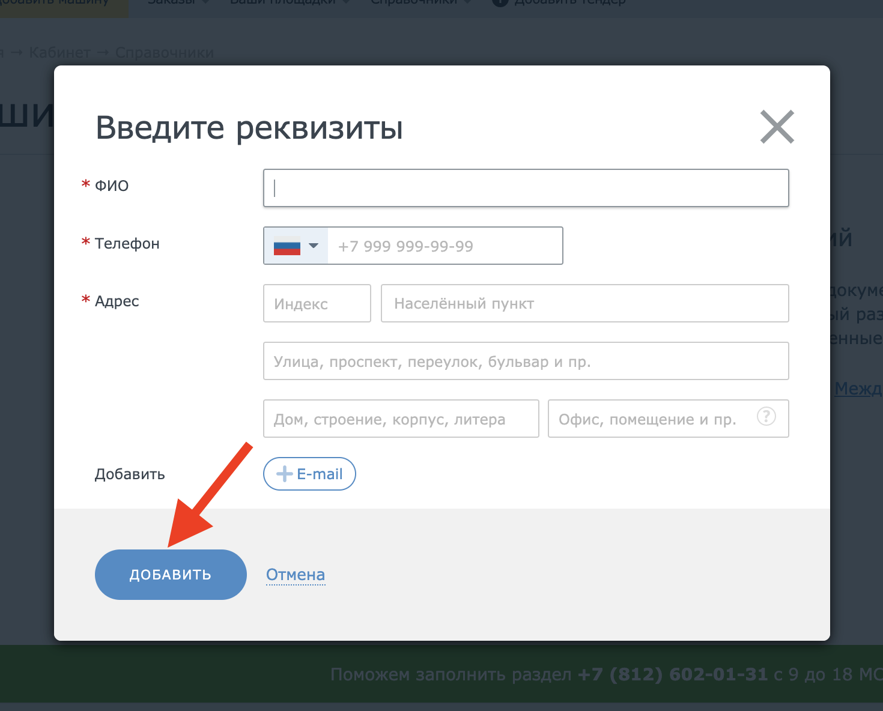Add an E-mail field
883x711 pixels.
309,474
